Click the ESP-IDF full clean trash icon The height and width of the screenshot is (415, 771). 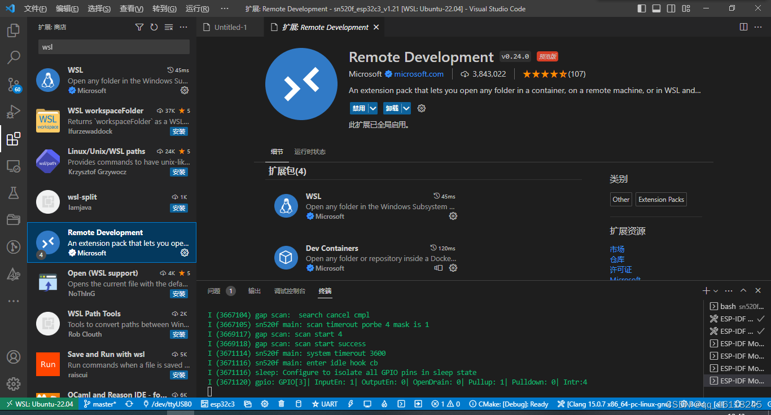pos(282,404)
